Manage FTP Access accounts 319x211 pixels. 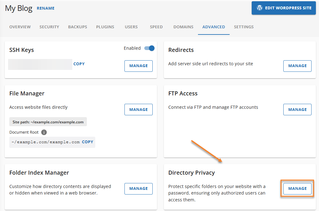(297, 109)
